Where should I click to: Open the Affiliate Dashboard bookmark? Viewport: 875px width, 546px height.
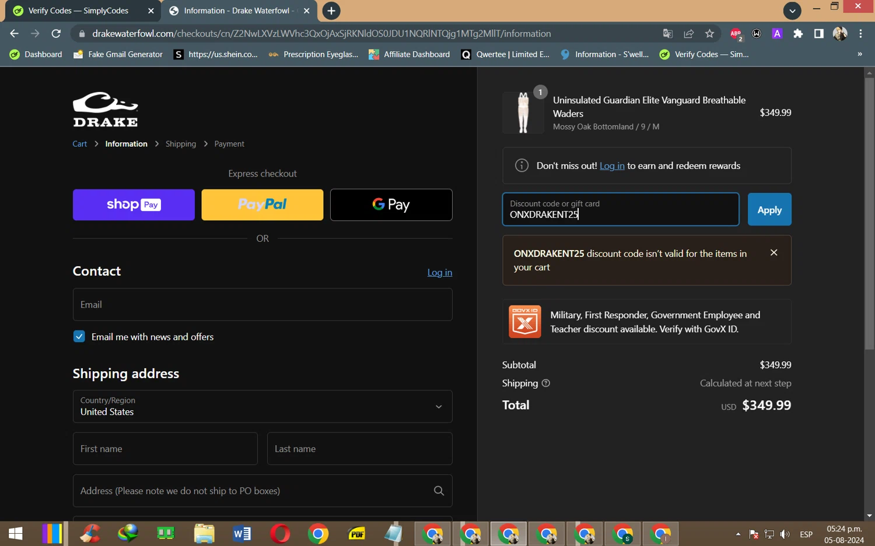[409, 54]
